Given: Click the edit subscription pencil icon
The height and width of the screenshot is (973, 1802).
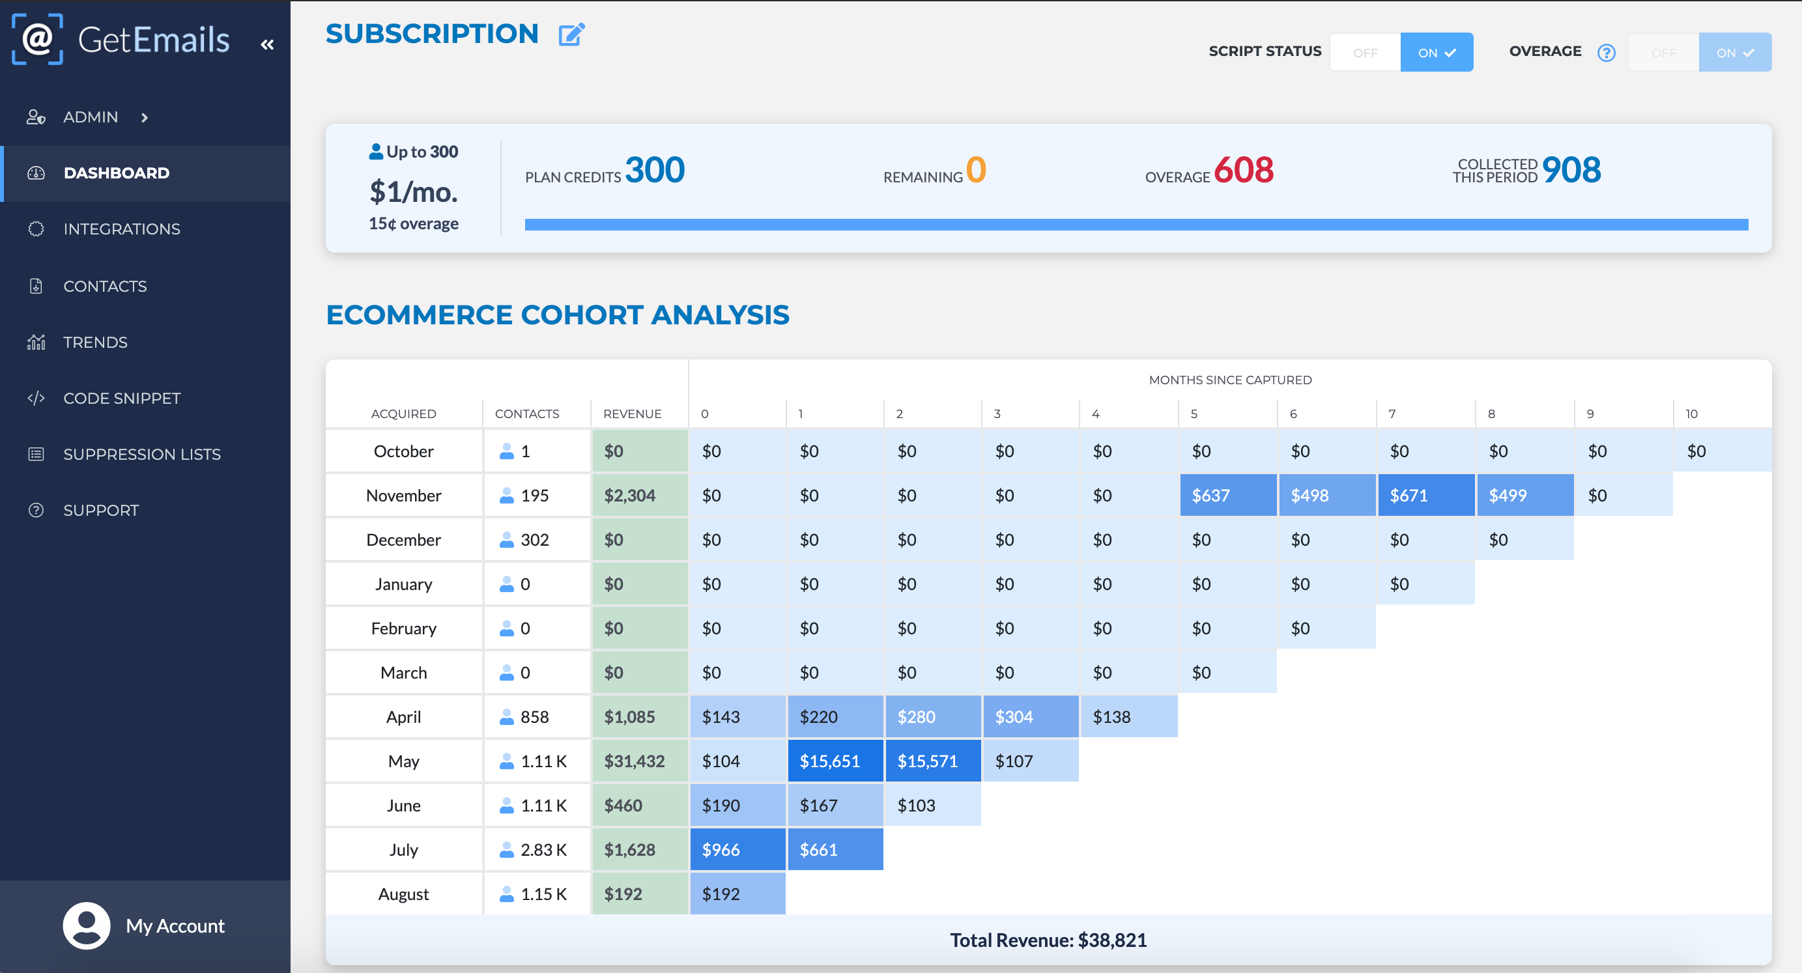Looking at the screenshot, I should (571, 35).
